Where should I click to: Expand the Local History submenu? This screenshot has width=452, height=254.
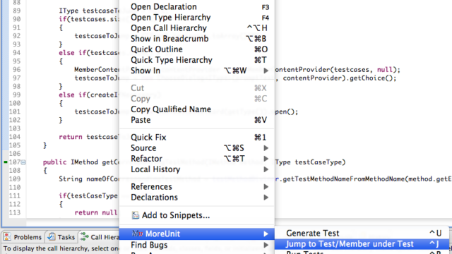click(x=197, y=169)
